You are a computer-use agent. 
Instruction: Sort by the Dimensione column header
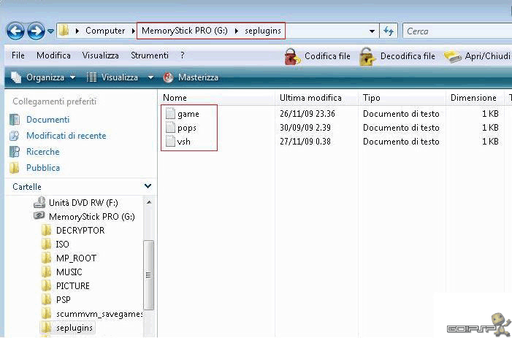(473, 98)
